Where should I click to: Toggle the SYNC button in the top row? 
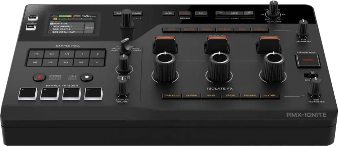(168, 13)
